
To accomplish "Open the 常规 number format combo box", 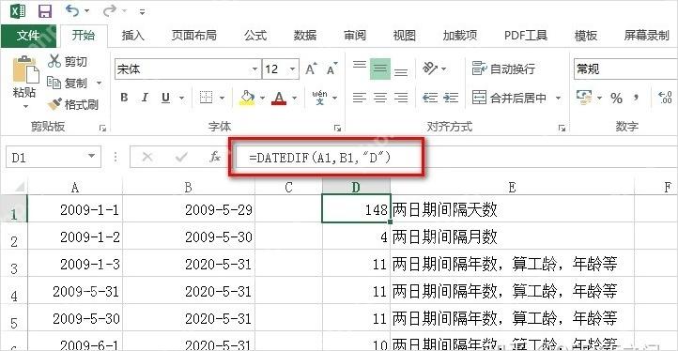I will point(625,69).
